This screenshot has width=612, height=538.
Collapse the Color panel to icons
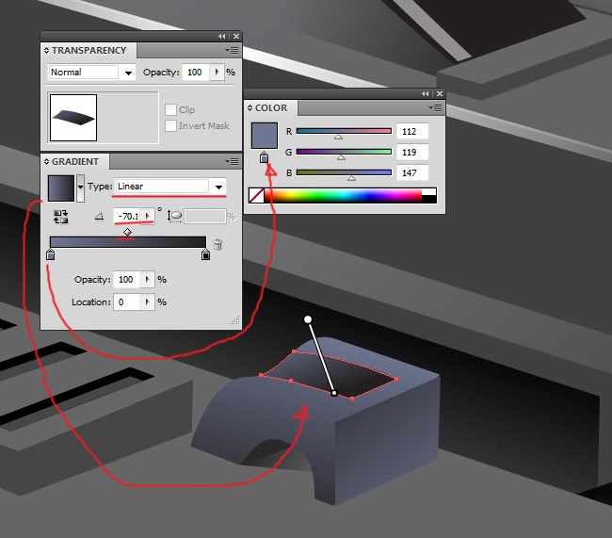425,94
